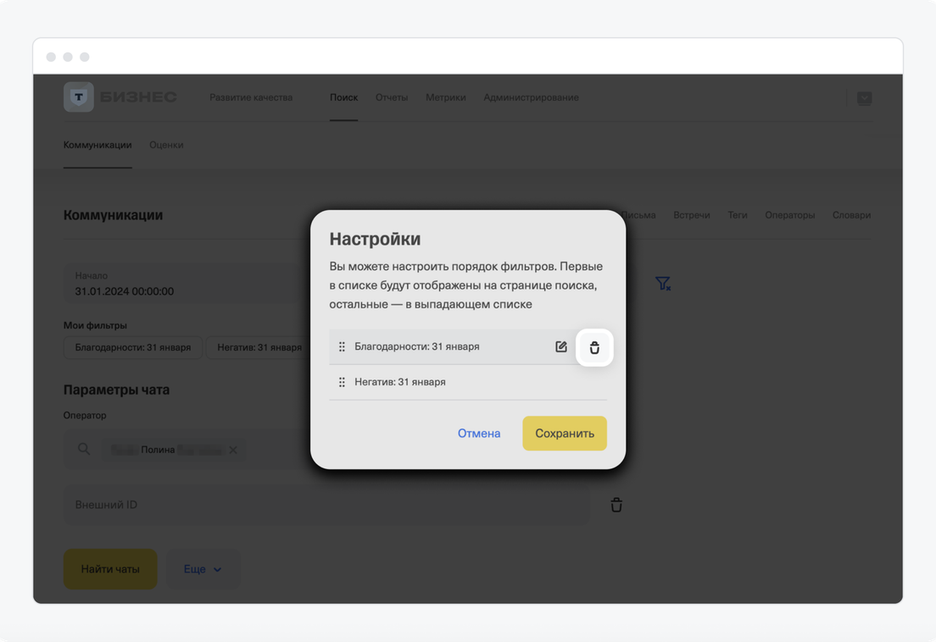The height and width of the screenshot is (642, 936).
Task: Remove the Полина operator chip
Action: click(233, 450)
